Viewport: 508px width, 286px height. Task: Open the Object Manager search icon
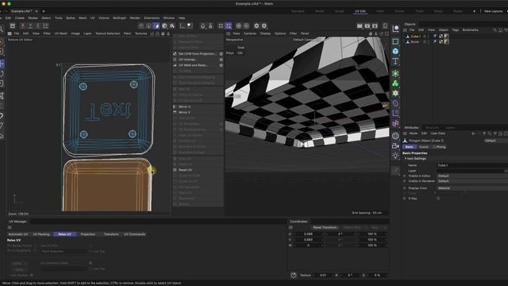pyautogui.click(x=495, y=30)
